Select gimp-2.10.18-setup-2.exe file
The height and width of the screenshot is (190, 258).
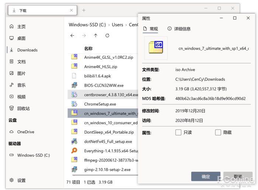pyautogui.click(x=103, y=170)
